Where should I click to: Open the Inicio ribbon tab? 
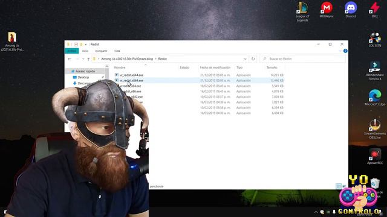pyautogui.click(x=85, y=51)
